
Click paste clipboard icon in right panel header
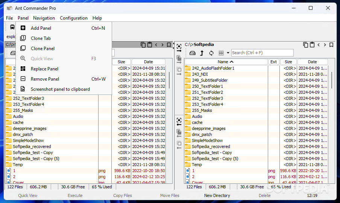312,45
